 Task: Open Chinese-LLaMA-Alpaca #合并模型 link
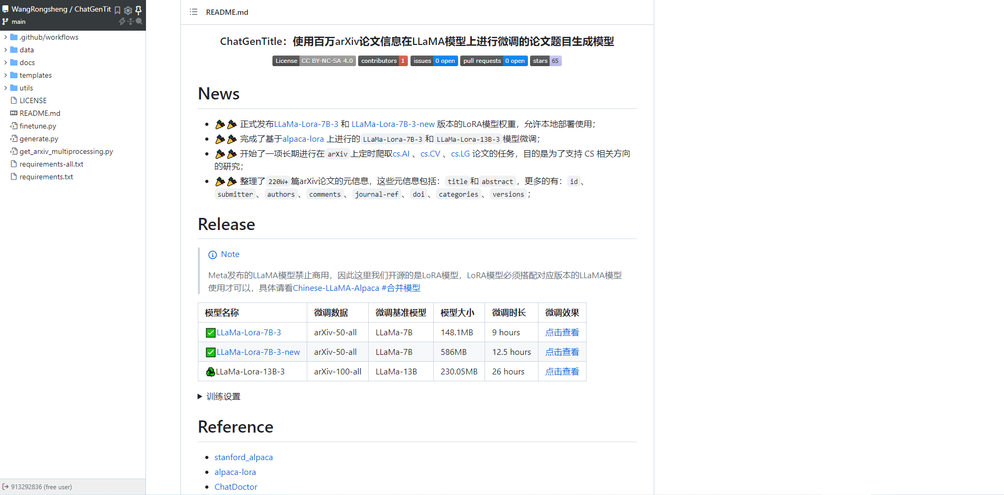tap(357, 288)
